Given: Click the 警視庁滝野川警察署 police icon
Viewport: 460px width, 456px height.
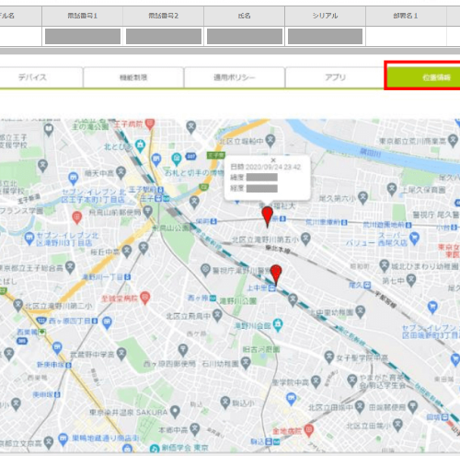Looking at the screenshot, I should coord(205,270).
